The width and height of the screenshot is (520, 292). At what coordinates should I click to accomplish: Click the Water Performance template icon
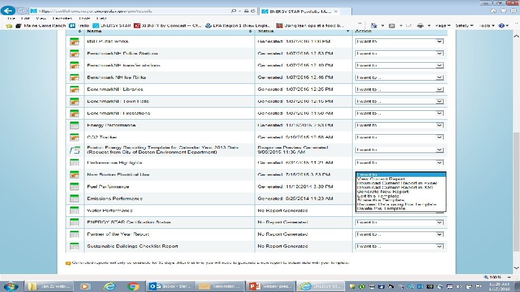[x=74, y=210]
